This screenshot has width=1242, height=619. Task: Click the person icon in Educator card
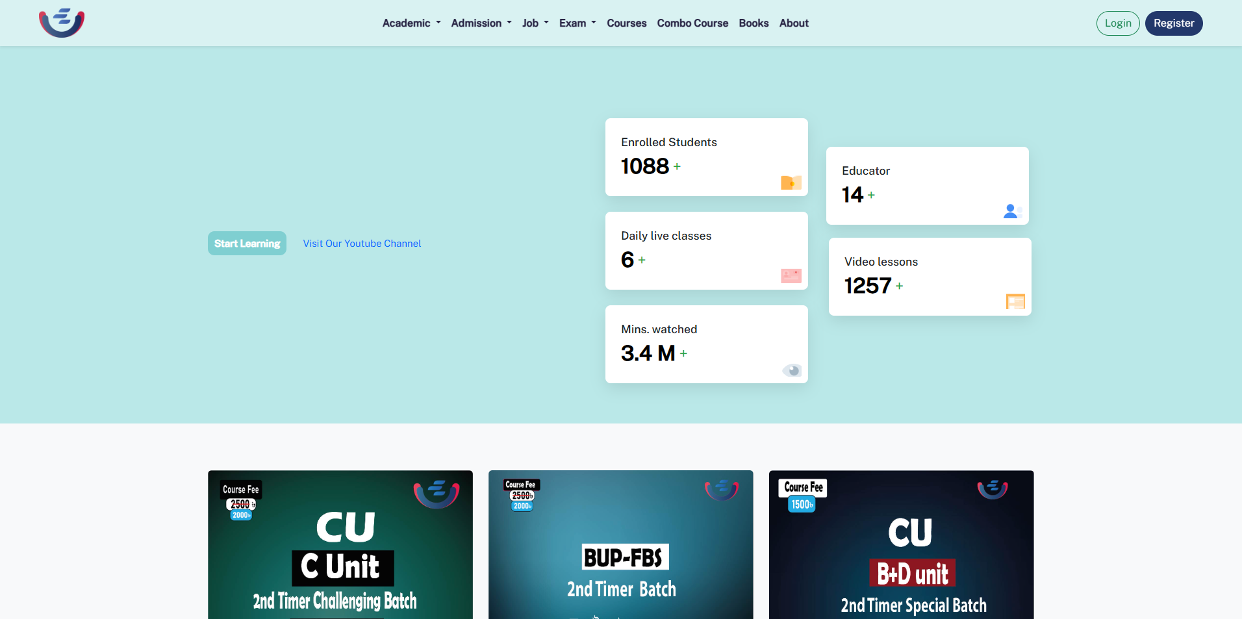point(1012,211)
